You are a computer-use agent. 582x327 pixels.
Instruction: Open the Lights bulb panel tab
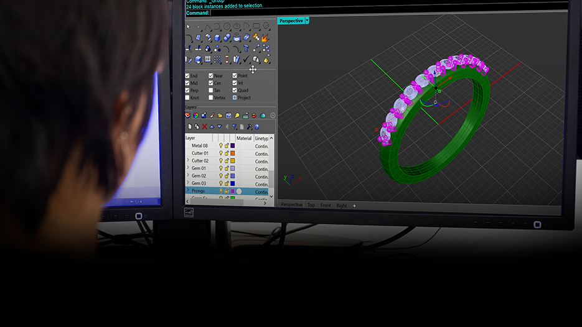pyautogui.click(x=237, y=115)
